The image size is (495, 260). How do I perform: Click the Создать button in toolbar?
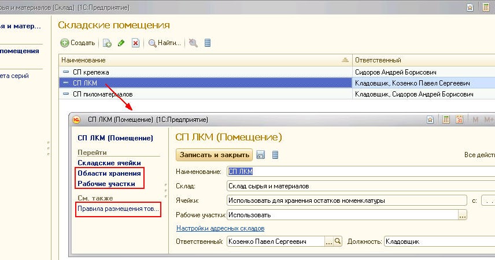(77, 43)
